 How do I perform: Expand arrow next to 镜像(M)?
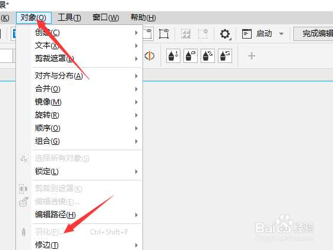137,102
